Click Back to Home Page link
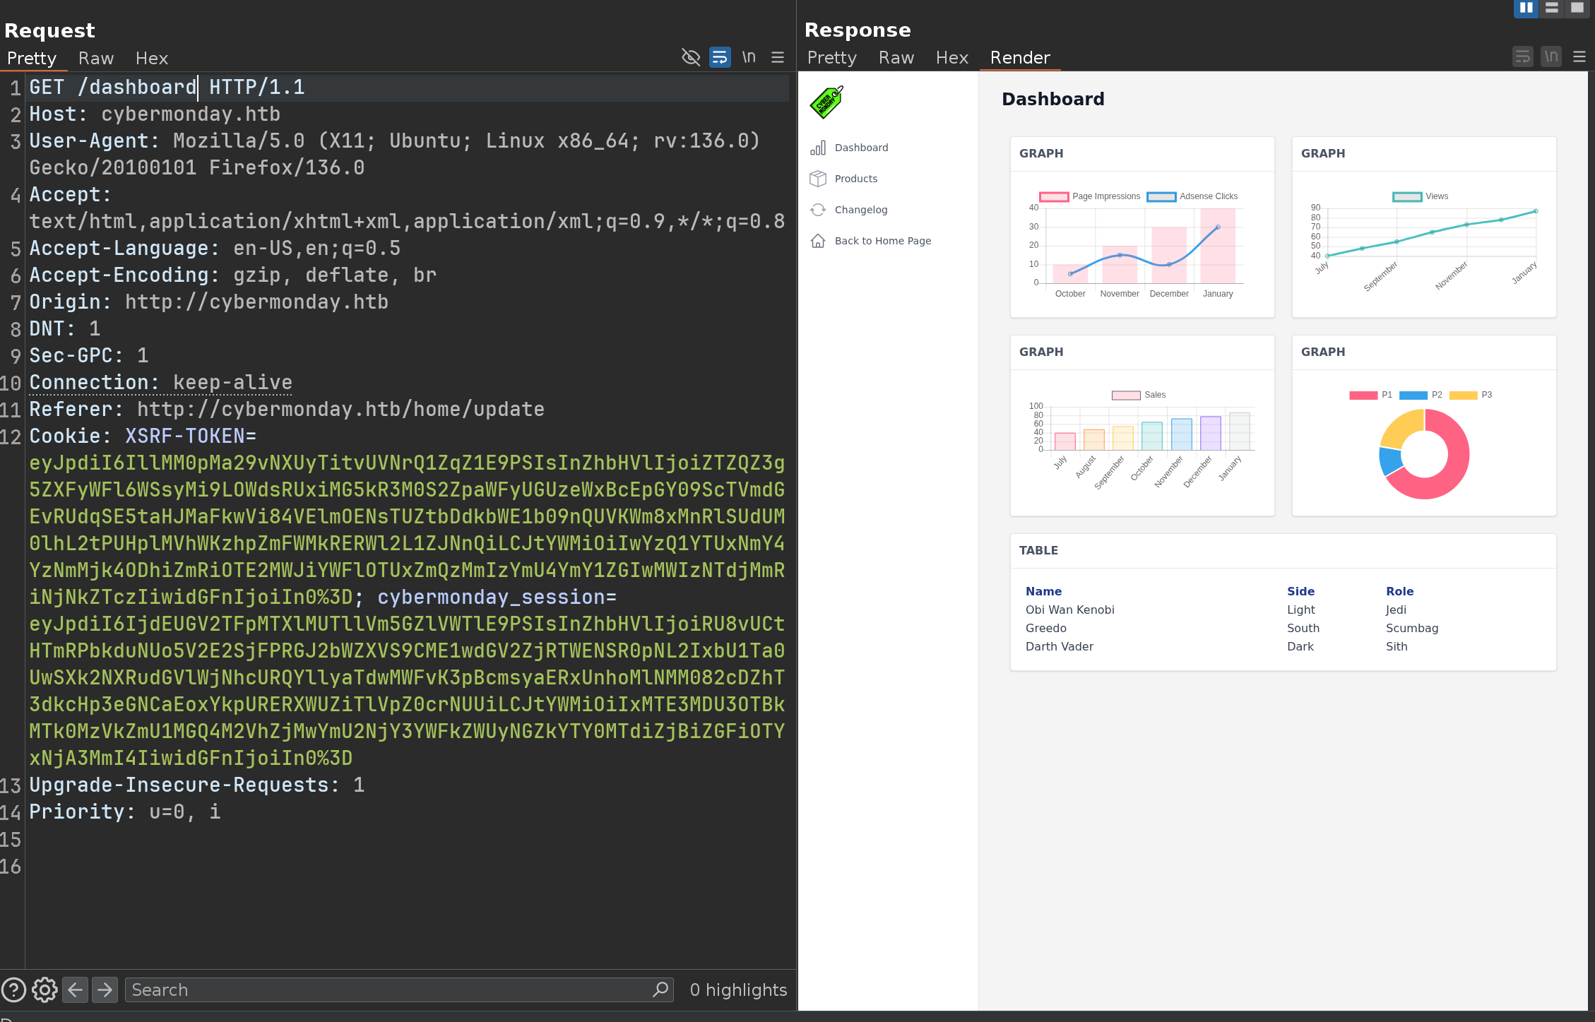This screenshot has width=1595, height=1022. click(x=882, y=241)
